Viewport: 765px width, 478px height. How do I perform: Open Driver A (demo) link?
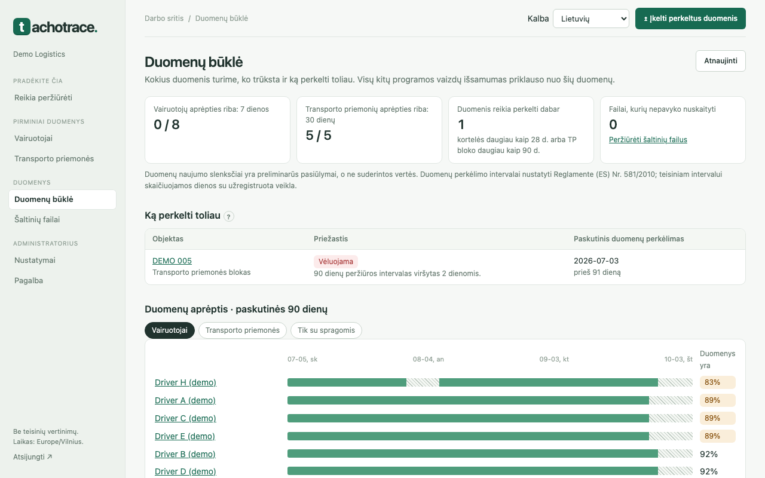185,400
